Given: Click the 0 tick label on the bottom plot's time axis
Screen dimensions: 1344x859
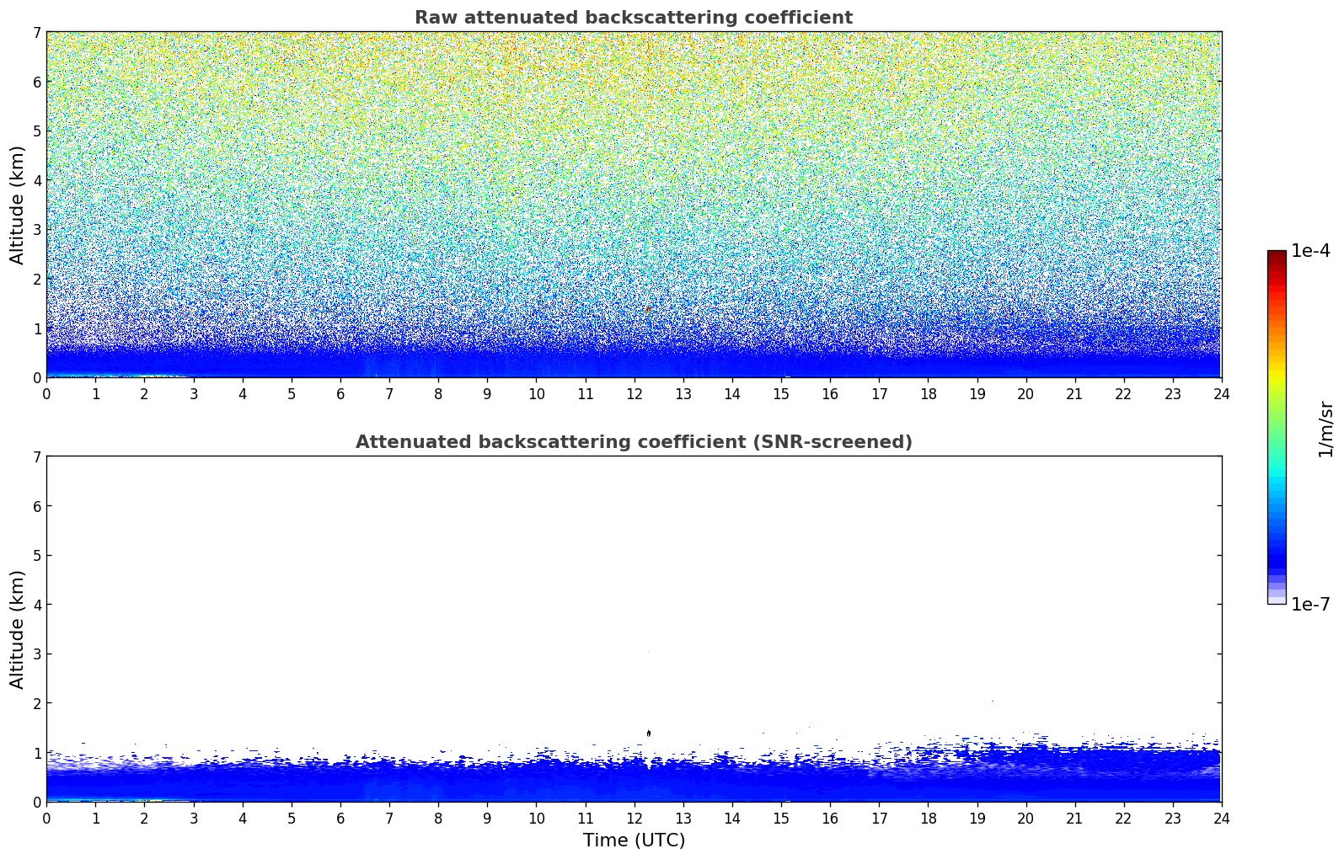Looking at the screenshot, I should click(46, 819).
